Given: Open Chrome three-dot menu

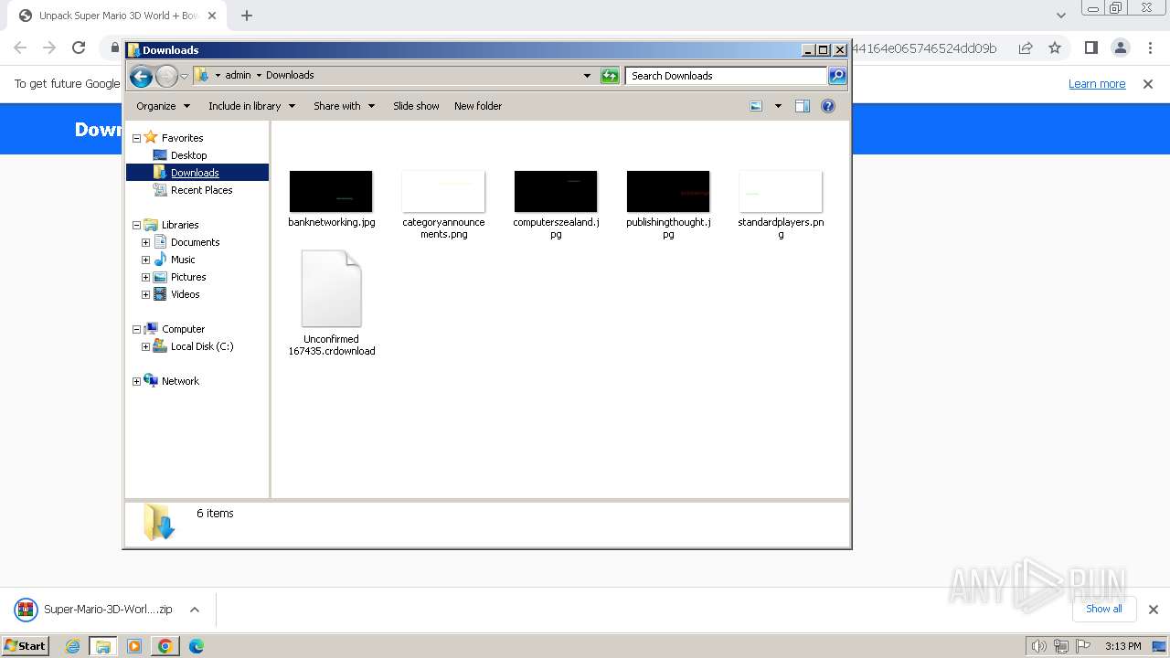Looking at the screenshot, I should click(x=1149, y=48).
